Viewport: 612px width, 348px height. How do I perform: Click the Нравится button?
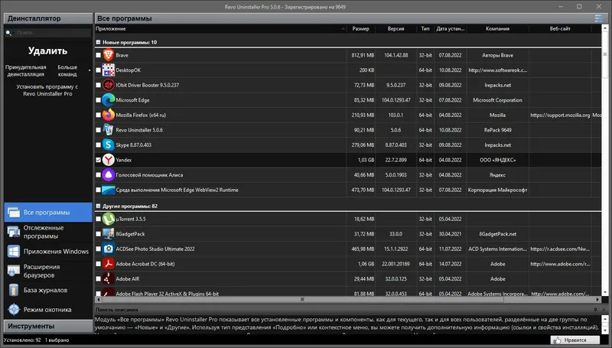click(575, 340)
